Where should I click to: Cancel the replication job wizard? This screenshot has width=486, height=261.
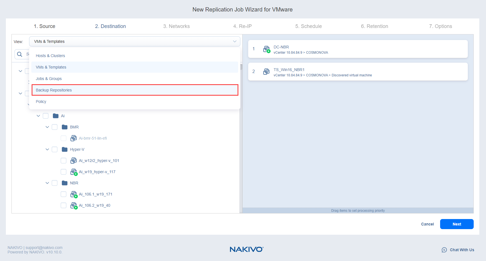coord(427,224)
